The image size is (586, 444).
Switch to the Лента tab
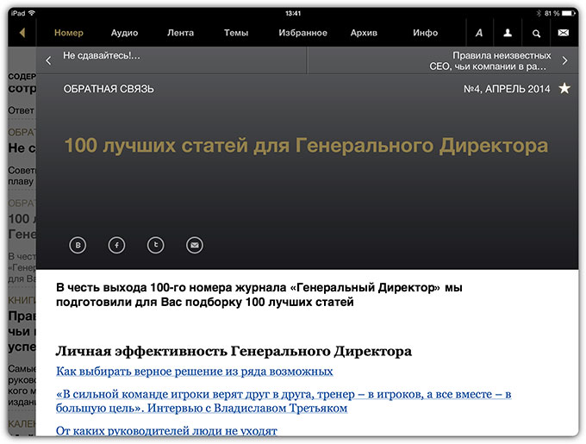click(180, 33)
